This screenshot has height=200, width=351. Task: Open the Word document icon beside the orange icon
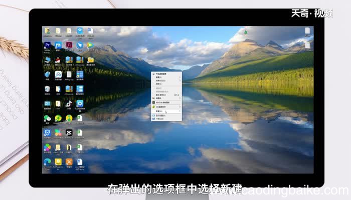80,161
